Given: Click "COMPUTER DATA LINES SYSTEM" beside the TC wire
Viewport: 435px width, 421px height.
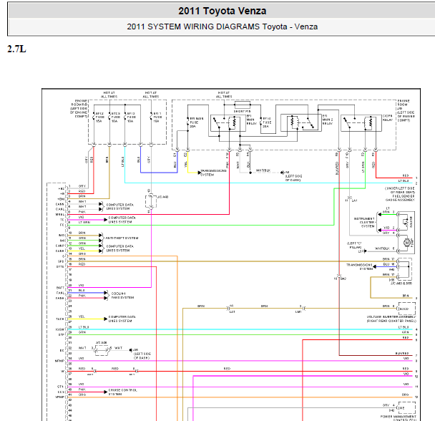Looking at the screenshot, I should tap(122, 220).
